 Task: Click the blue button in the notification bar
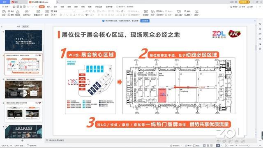point(145,21)
